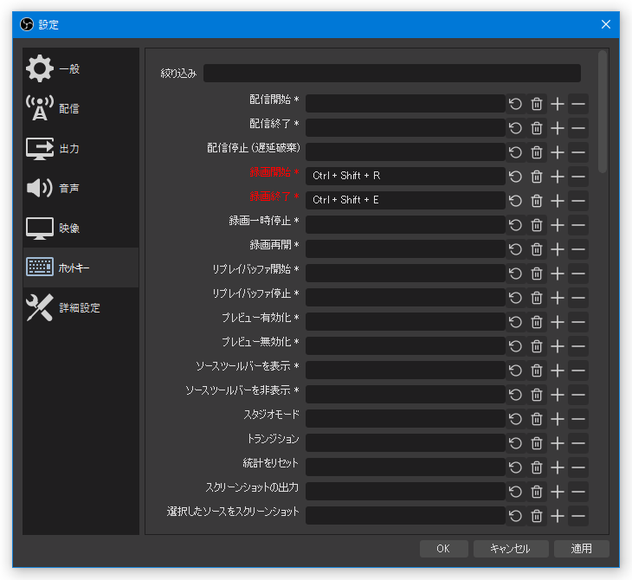Viewport: 632px width, 580px height.
Task: Revert the トランジション hotkey
Action: click(x=515, y=443)
